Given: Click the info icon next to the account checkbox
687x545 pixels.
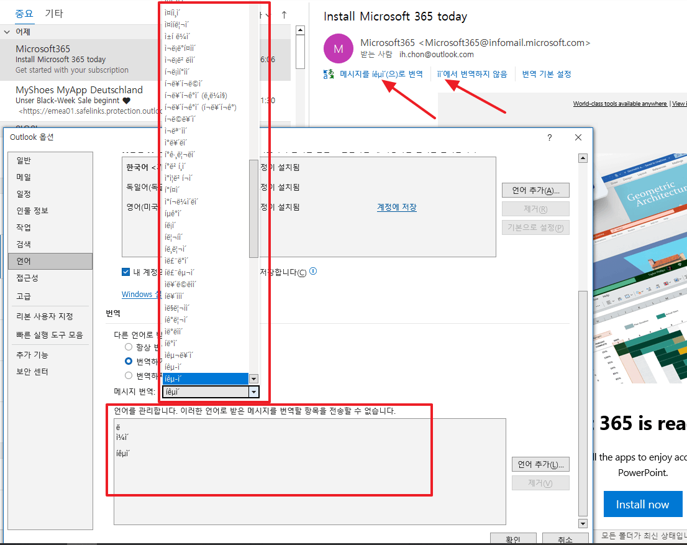Looking at the screenshot, I should click(313, 272).
